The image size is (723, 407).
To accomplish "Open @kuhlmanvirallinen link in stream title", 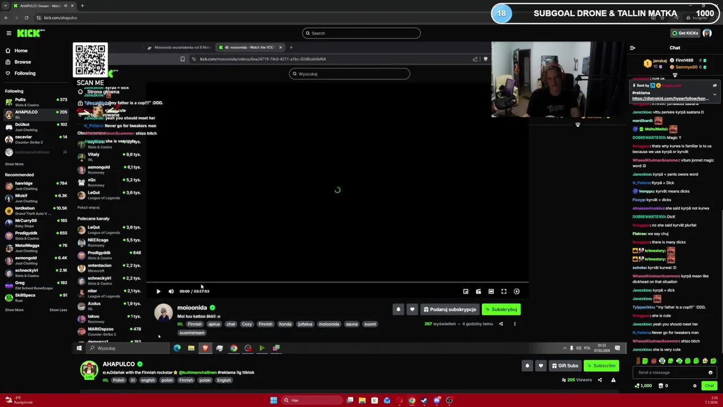I will coord(198,373).
